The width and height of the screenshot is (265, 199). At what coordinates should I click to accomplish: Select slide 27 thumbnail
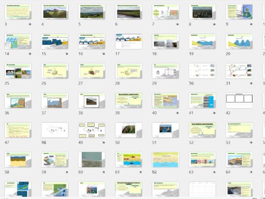pyautogui.click(x=92, y=71)
